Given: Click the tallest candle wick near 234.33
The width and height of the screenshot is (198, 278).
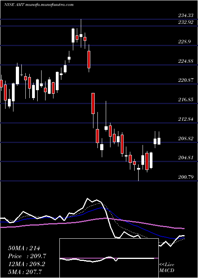Looking at the screenshot, I should coord(81,33).
